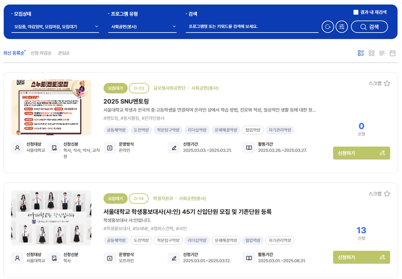Select the highlighted list view icon
This screenshot has width=402, height=279.
(x=361, y=53)
